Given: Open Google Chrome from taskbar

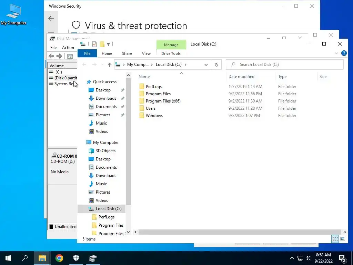Looking at the screenshot, I should point(59,258).
